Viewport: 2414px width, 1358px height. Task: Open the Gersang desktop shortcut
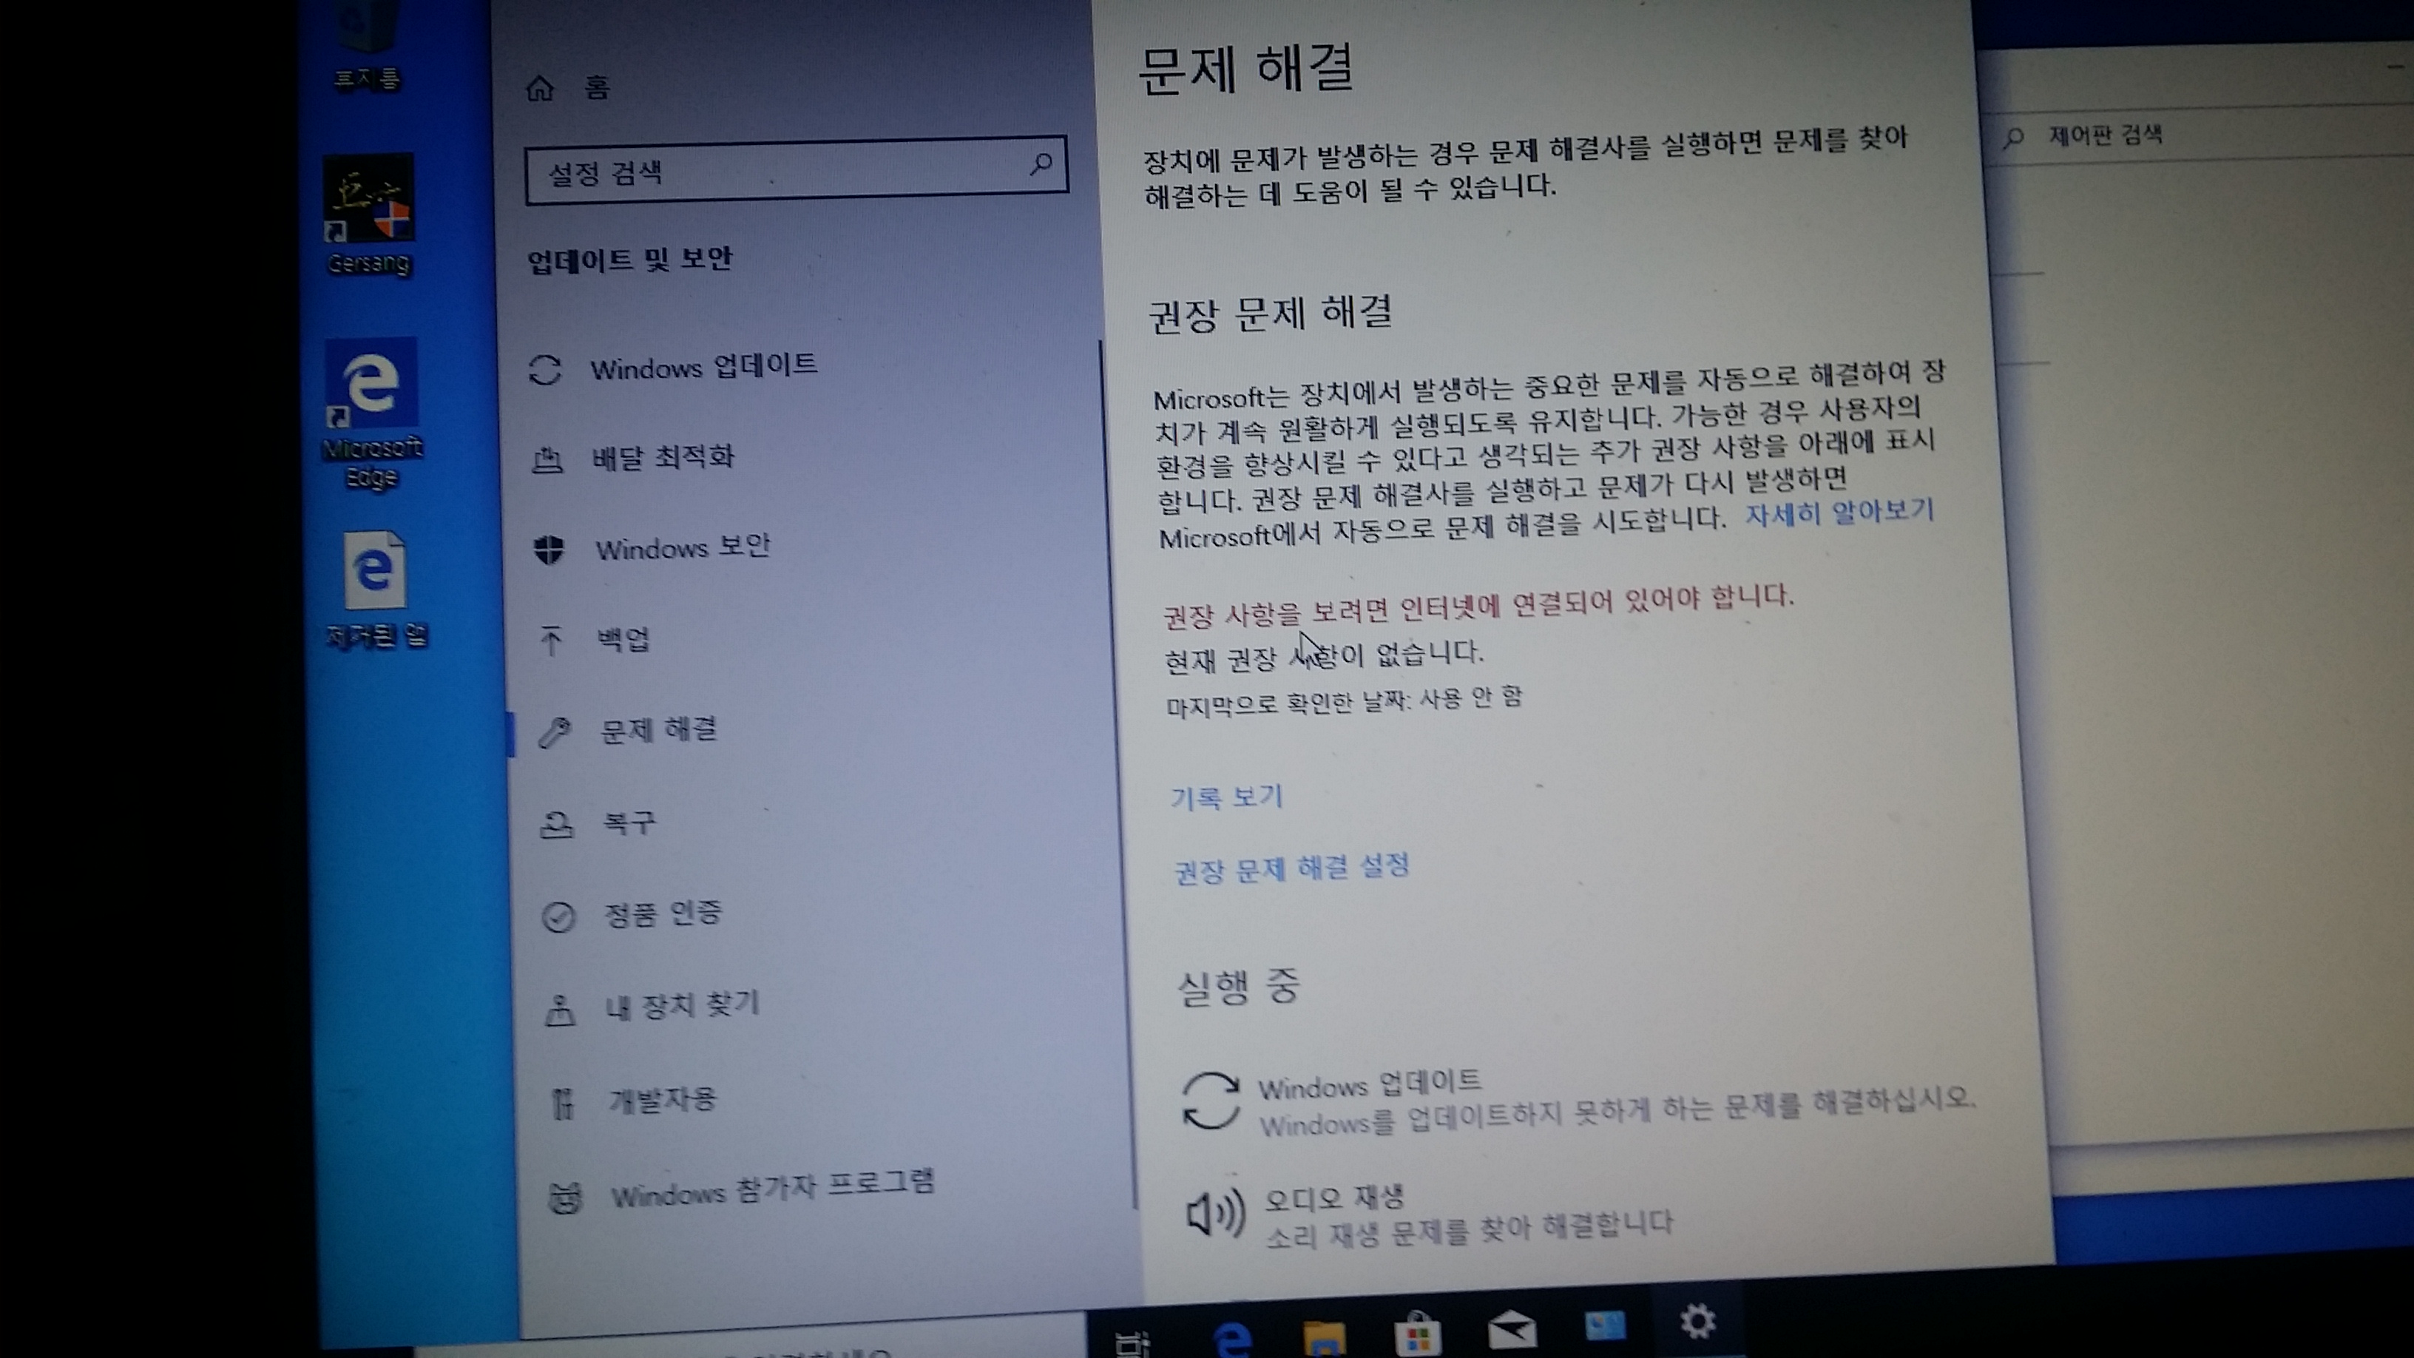[369, 215]
